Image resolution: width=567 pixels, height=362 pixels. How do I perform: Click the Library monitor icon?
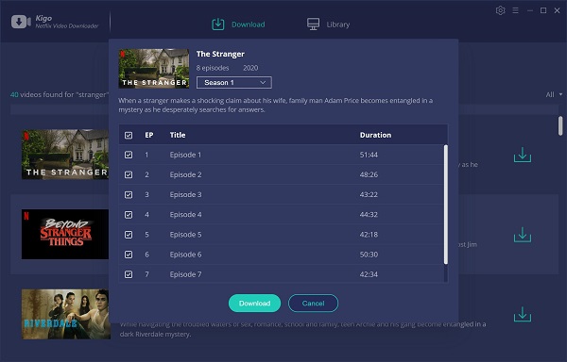313,25
